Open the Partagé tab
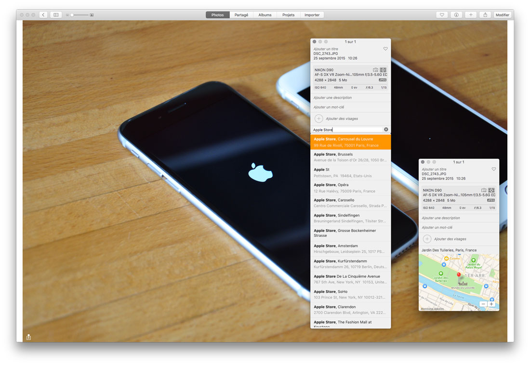The width and height of the screenshot is (530, 365). click(x=241, y=15)
